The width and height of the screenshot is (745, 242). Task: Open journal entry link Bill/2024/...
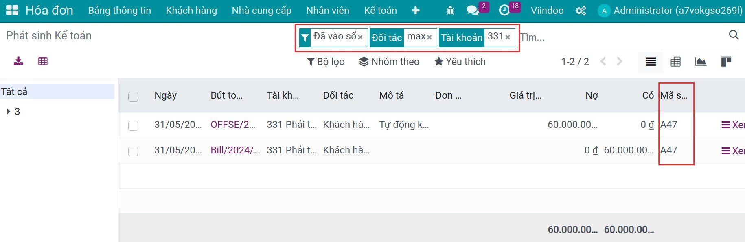(x=235, y=150)
